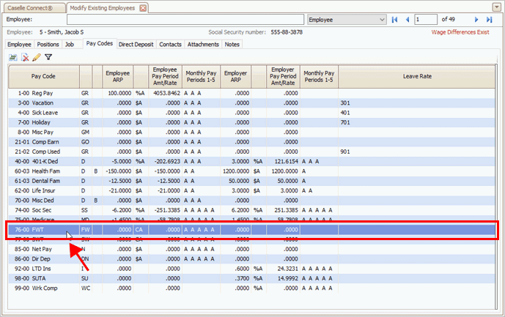This screenshot has width=505, height=317.
Task: Go to the first employee record
Action: coord(395,20)
